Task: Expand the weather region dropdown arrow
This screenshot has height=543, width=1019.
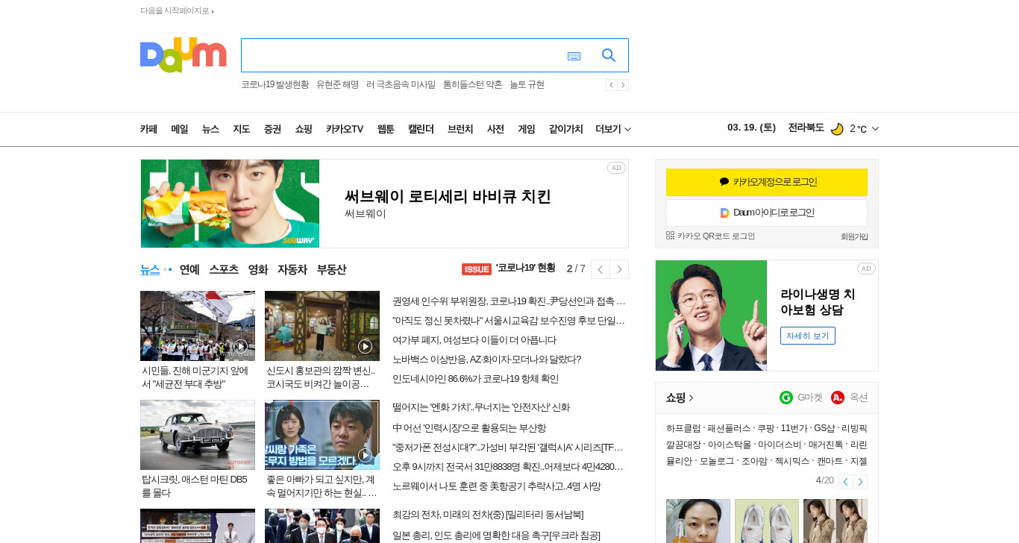Action: [875, 129]
